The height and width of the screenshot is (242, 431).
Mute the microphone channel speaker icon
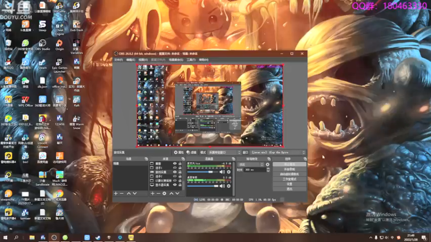222,172
